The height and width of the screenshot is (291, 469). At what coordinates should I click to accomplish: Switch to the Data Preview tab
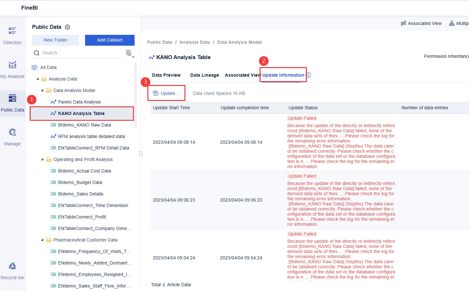pyautogui.click(x=166, y=75)
